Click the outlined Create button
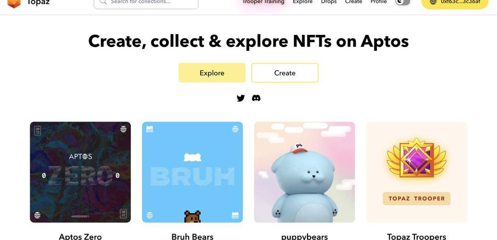The width and height of the screenshot is (497, 240). point(285,73)
